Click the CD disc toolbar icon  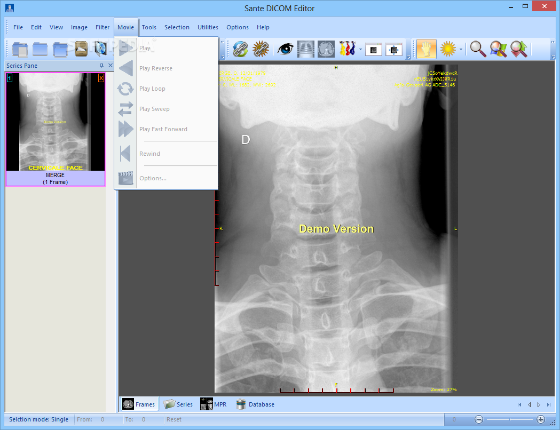(x=101, y=49)
